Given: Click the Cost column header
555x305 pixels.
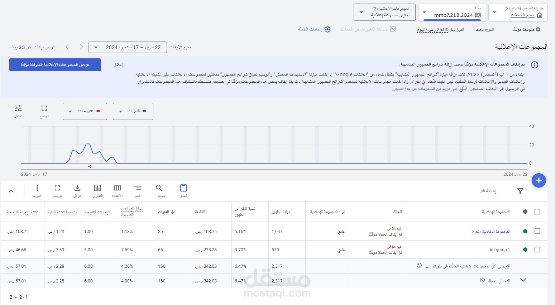Looking at the screenshot, I should (x=200, y=212).
